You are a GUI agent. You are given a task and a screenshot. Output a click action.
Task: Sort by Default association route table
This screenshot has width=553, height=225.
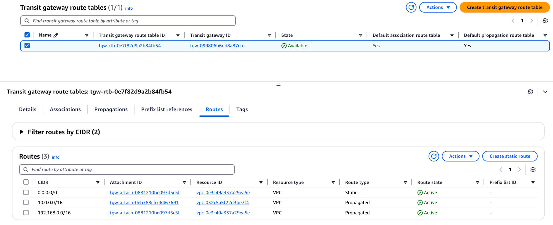[452, 35]
